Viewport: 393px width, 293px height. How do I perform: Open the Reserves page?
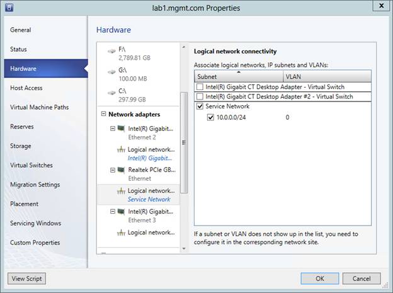(x=22, y=127)
